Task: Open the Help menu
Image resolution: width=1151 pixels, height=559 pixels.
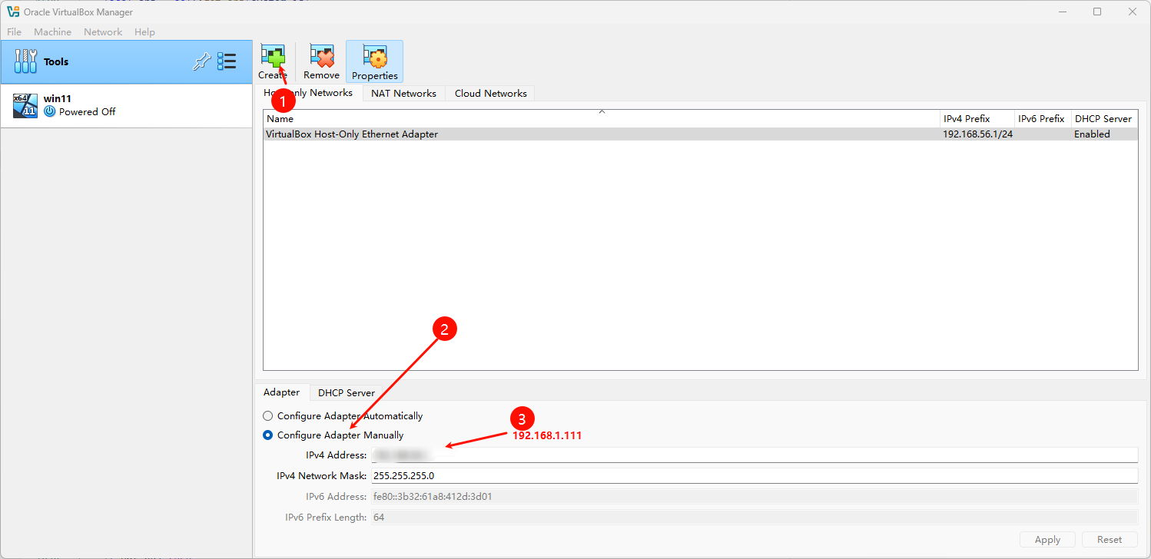Action: click(144, 32)
